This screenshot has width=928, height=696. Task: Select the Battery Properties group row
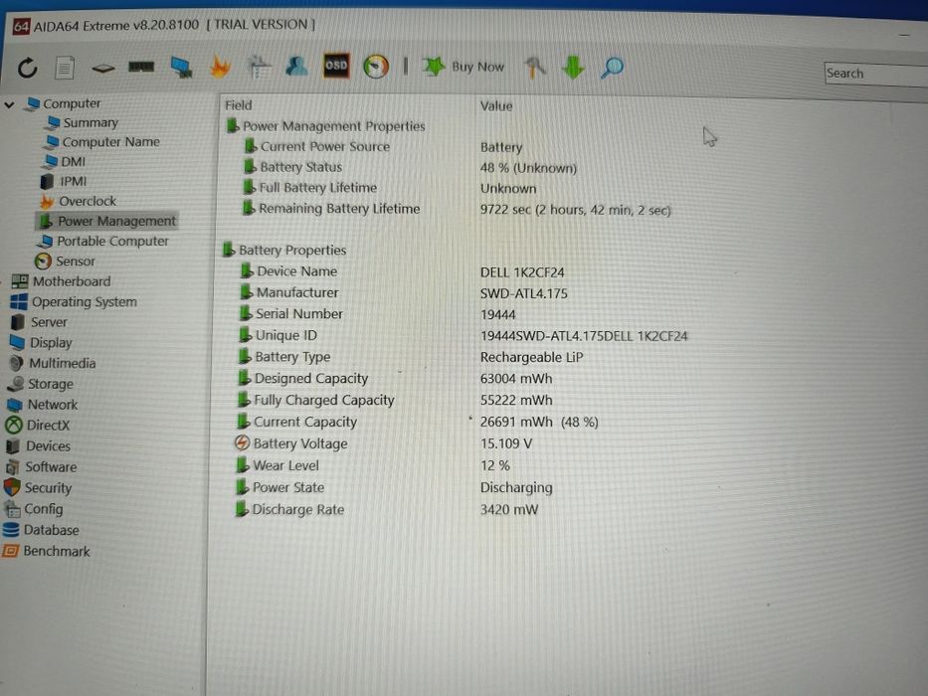coord(284,251)
